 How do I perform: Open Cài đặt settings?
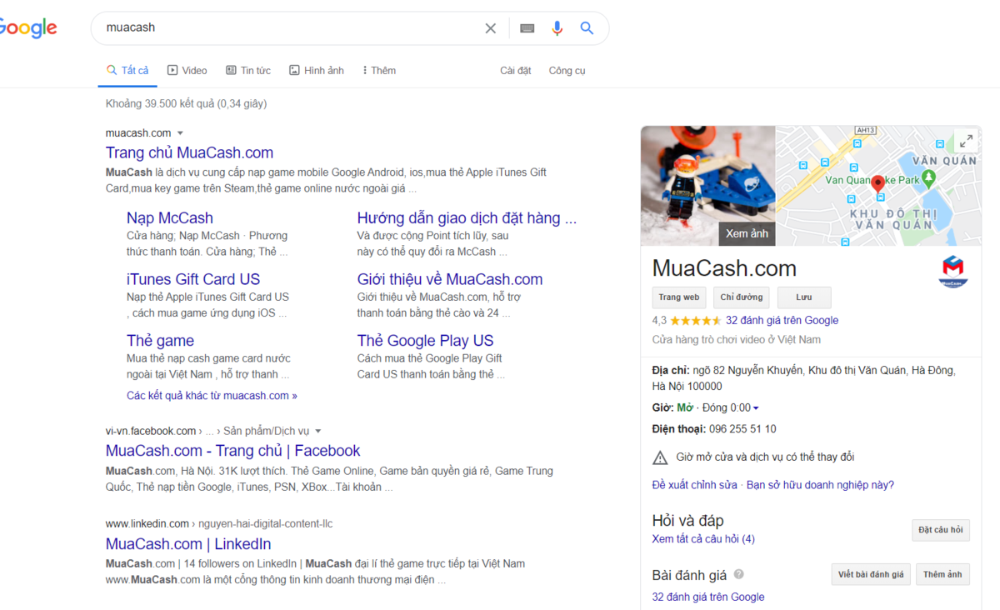(516, 71)
